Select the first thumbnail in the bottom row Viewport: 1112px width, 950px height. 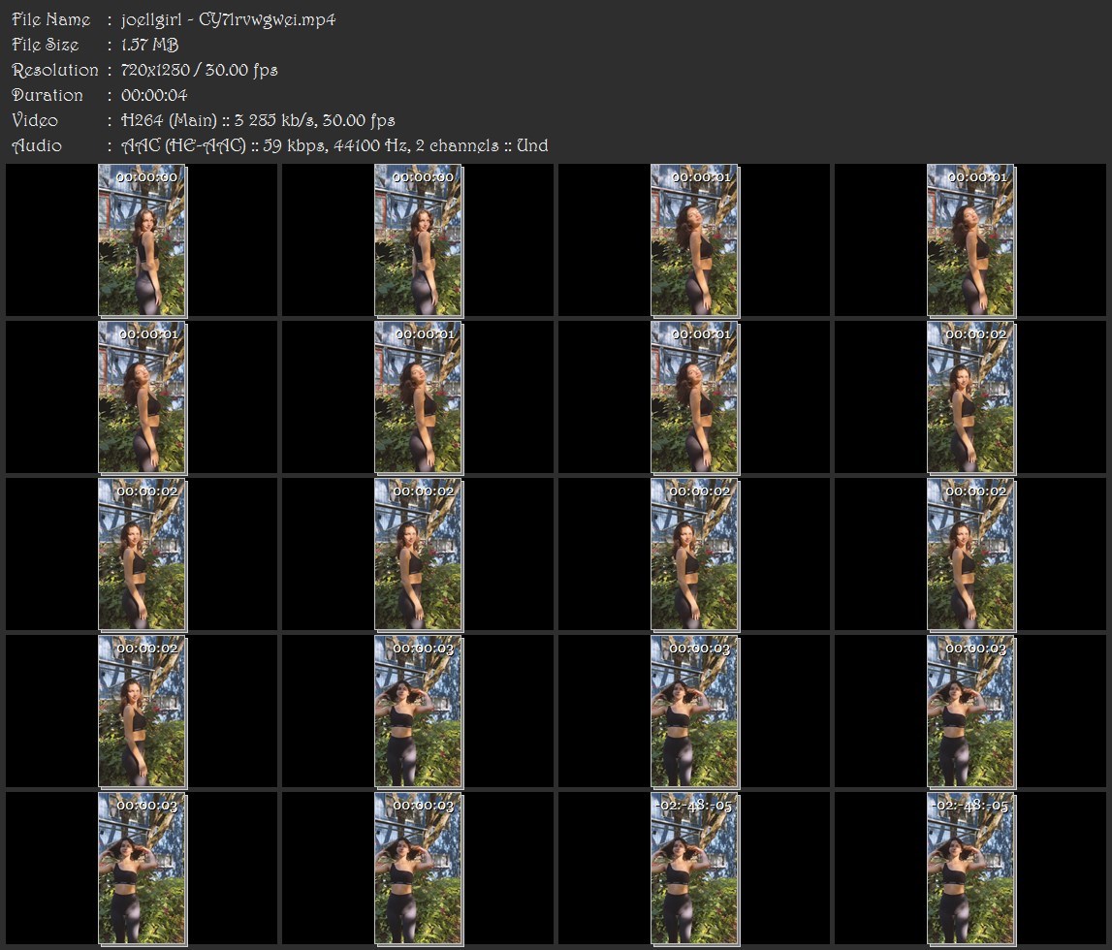pyautogui.click(x=142, y=870)
